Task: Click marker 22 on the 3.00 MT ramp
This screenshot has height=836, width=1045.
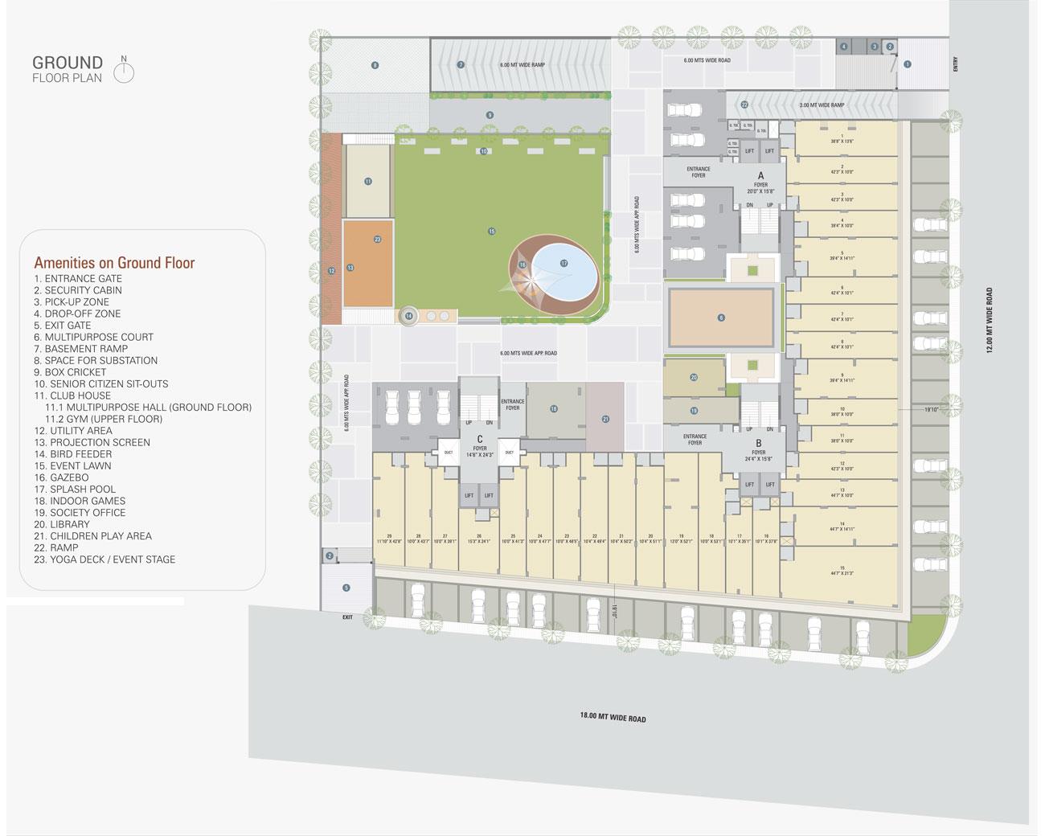Action: [744, 104]
